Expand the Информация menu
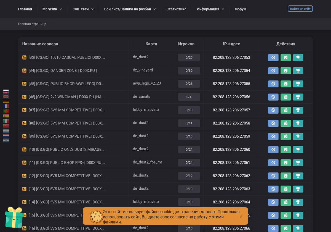The image size is (331, 232). (x=210, y=9)
